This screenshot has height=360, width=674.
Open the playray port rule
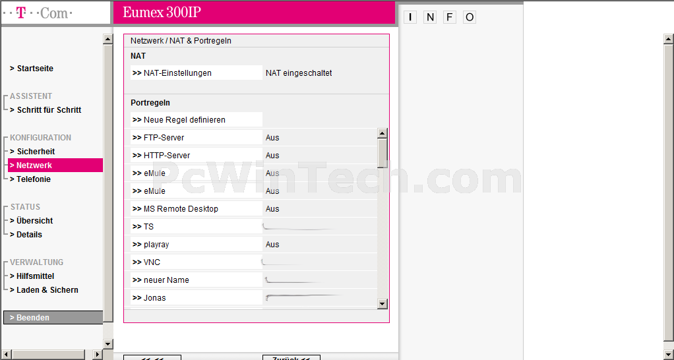click(197, 245)
